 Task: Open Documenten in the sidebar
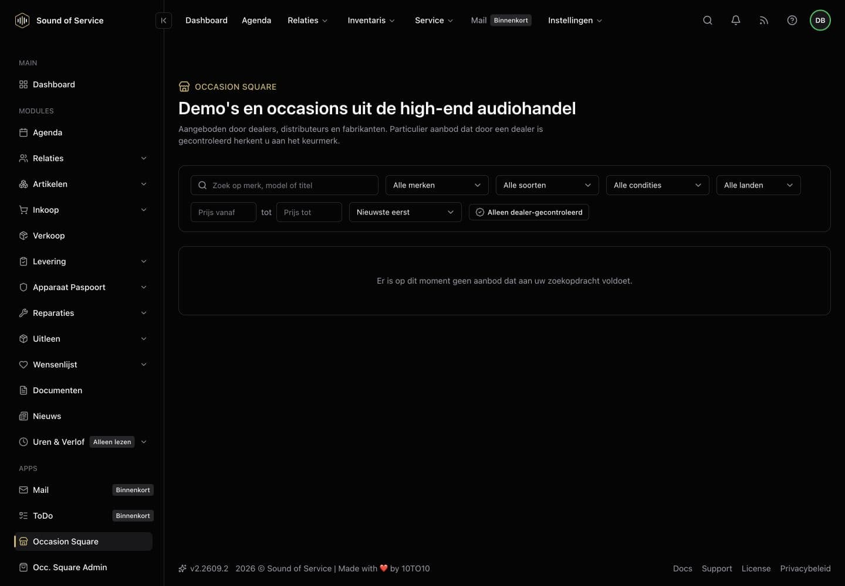tap(83, 390)
